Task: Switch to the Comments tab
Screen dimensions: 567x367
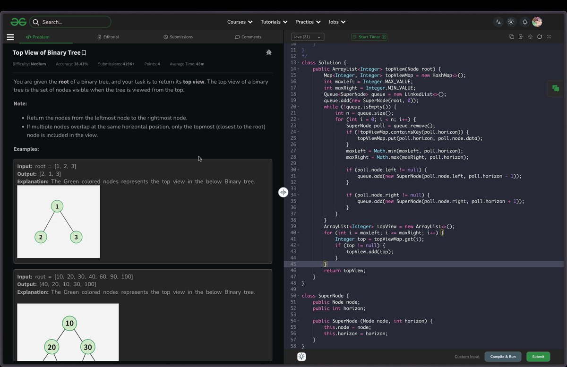Action: (248, 37)
